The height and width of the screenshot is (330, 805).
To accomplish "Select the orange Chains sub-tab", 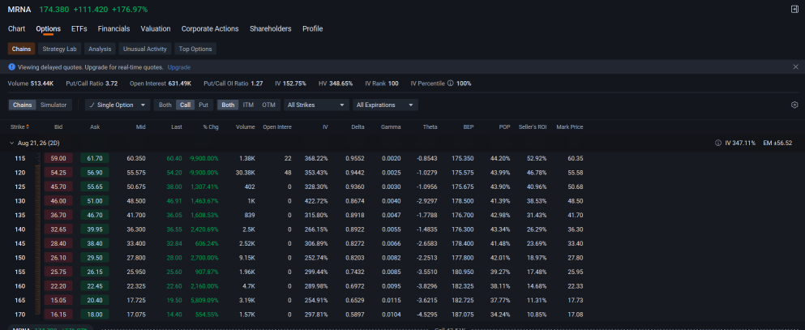I will coord(22,49).
